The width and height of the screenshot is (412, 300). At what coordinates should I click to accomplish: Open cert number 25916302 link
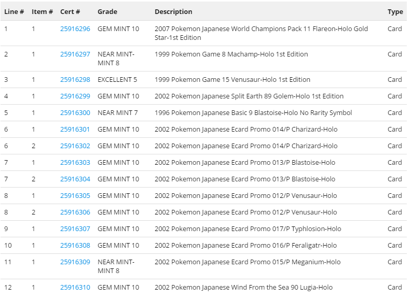click(75, 146)
